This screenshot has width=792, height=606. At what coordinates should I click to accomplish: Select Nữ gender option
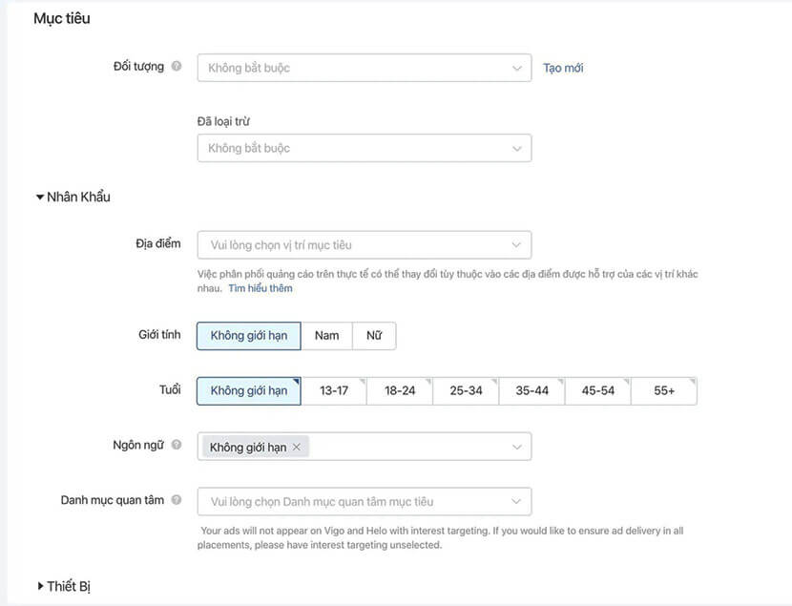tap(374, 335)
